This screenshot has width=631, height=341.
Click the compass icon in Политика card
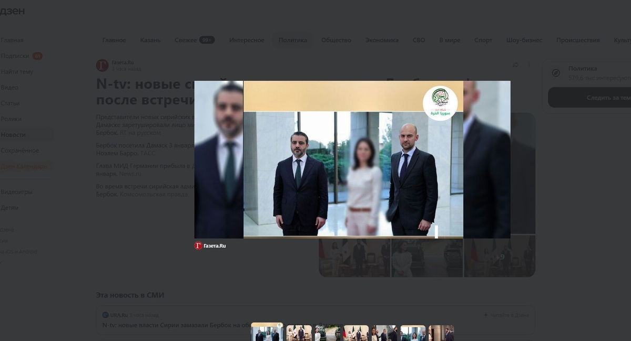[556, 73]
